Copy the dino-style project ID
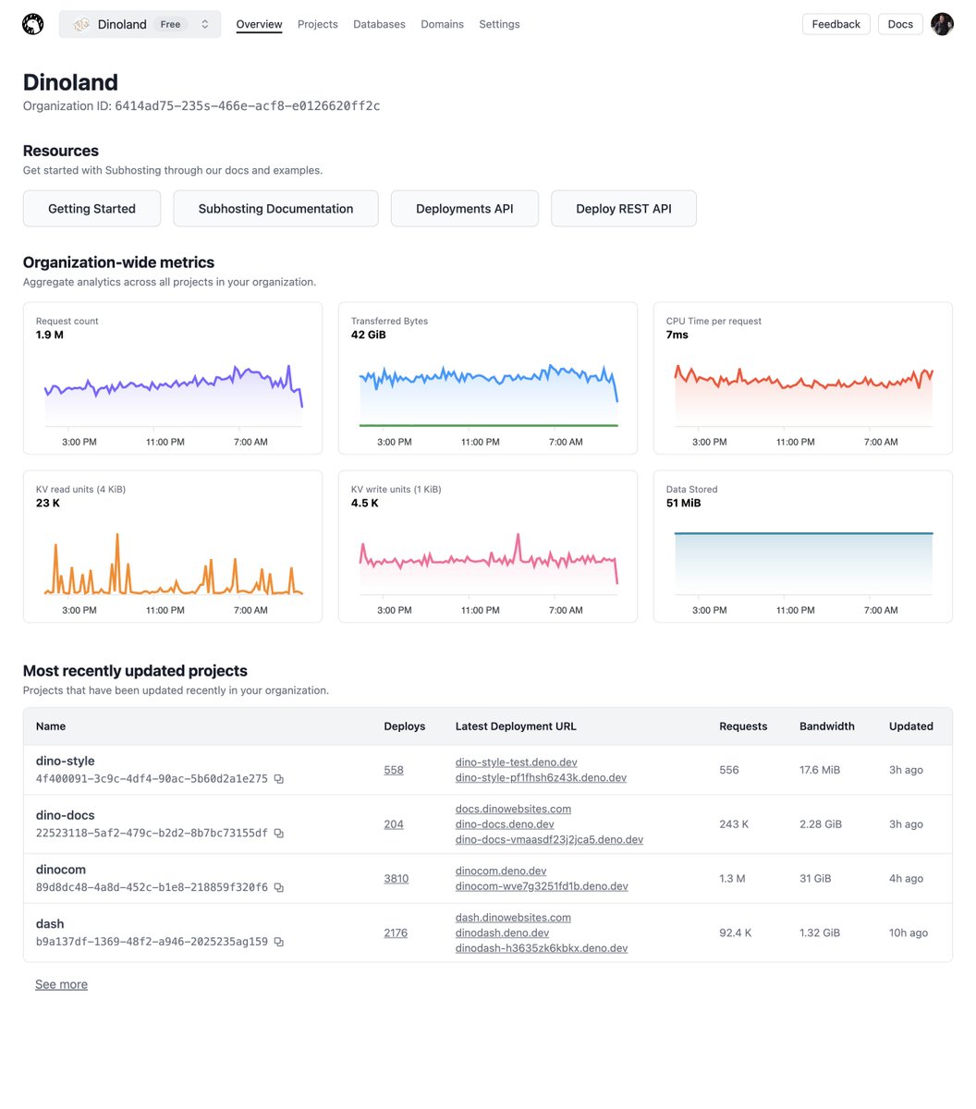The image size is (976, 1109). click(278, 779)
